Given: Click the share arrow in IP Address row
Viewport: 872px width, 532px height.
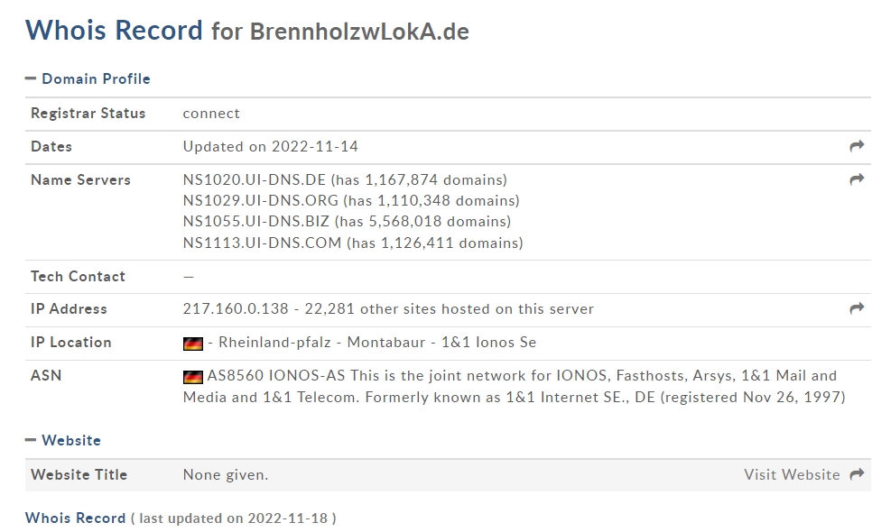Looking at the screenshot, I should pos(857,308).
